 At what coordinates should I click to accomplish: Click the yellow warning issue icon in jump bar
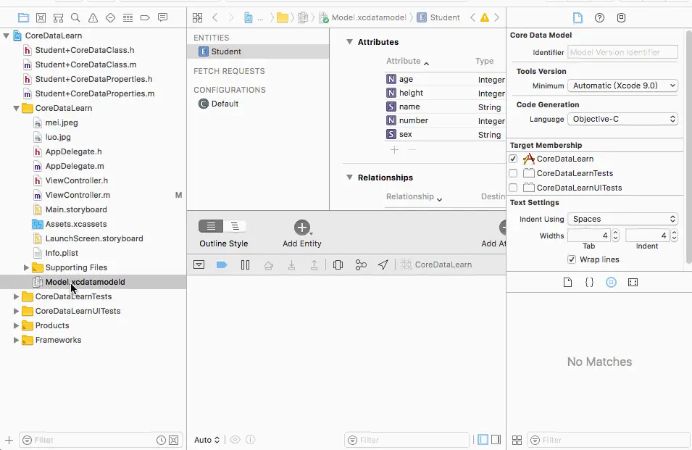(x=485, y=17)
